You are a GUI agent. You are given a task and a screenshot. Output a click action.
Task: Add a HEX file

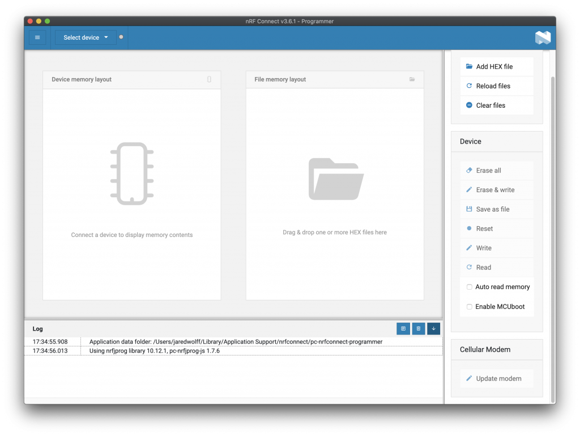click(x=497, y=67)
